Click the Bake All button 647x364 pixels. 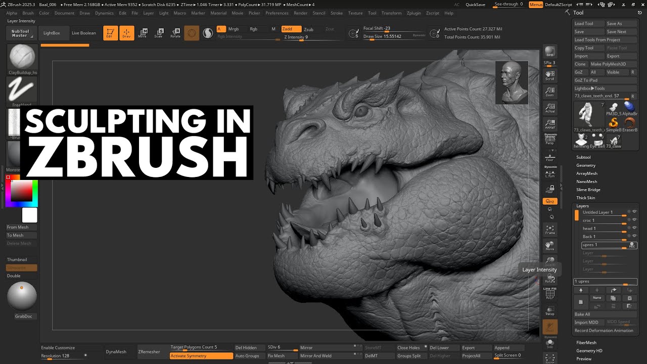605,314
